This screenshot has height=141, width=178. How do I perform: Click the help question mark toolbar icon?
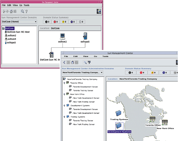click(26, 12)
